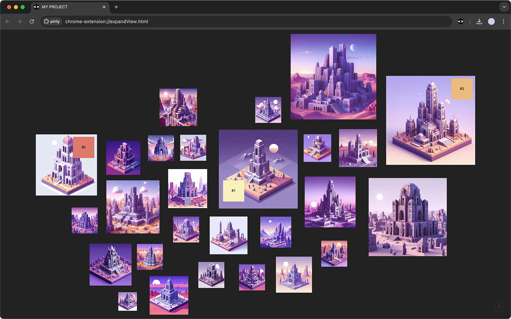Go back to the previous page
511x319 pixels.
click(8, 22)
